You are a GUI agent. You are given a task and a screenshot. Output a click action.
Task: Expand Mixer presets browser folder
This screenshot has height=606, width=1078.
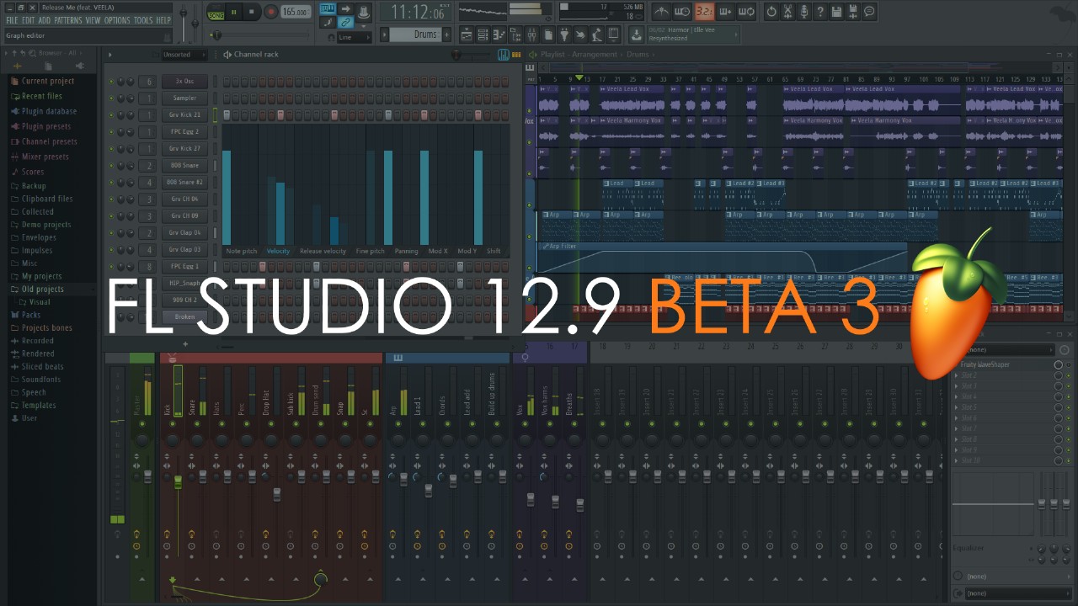[x=45, y=157]
